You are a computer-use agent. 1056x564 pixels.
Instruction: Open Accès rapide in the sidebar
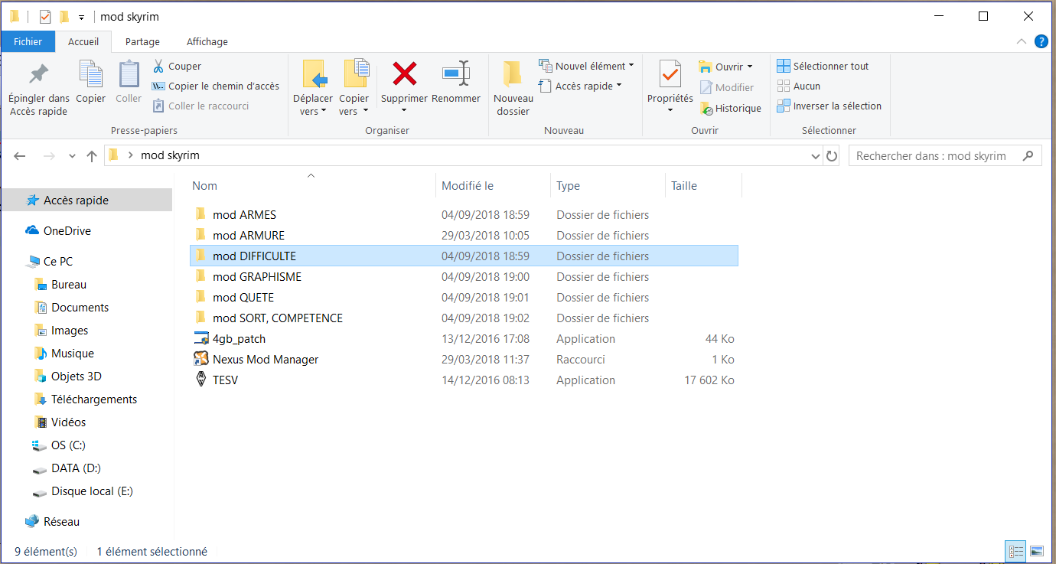coord(86,200)
